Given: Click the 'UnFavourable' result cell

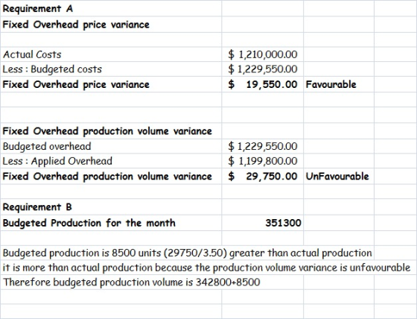Looking at the screenshot, I should [x=339, y=177].
